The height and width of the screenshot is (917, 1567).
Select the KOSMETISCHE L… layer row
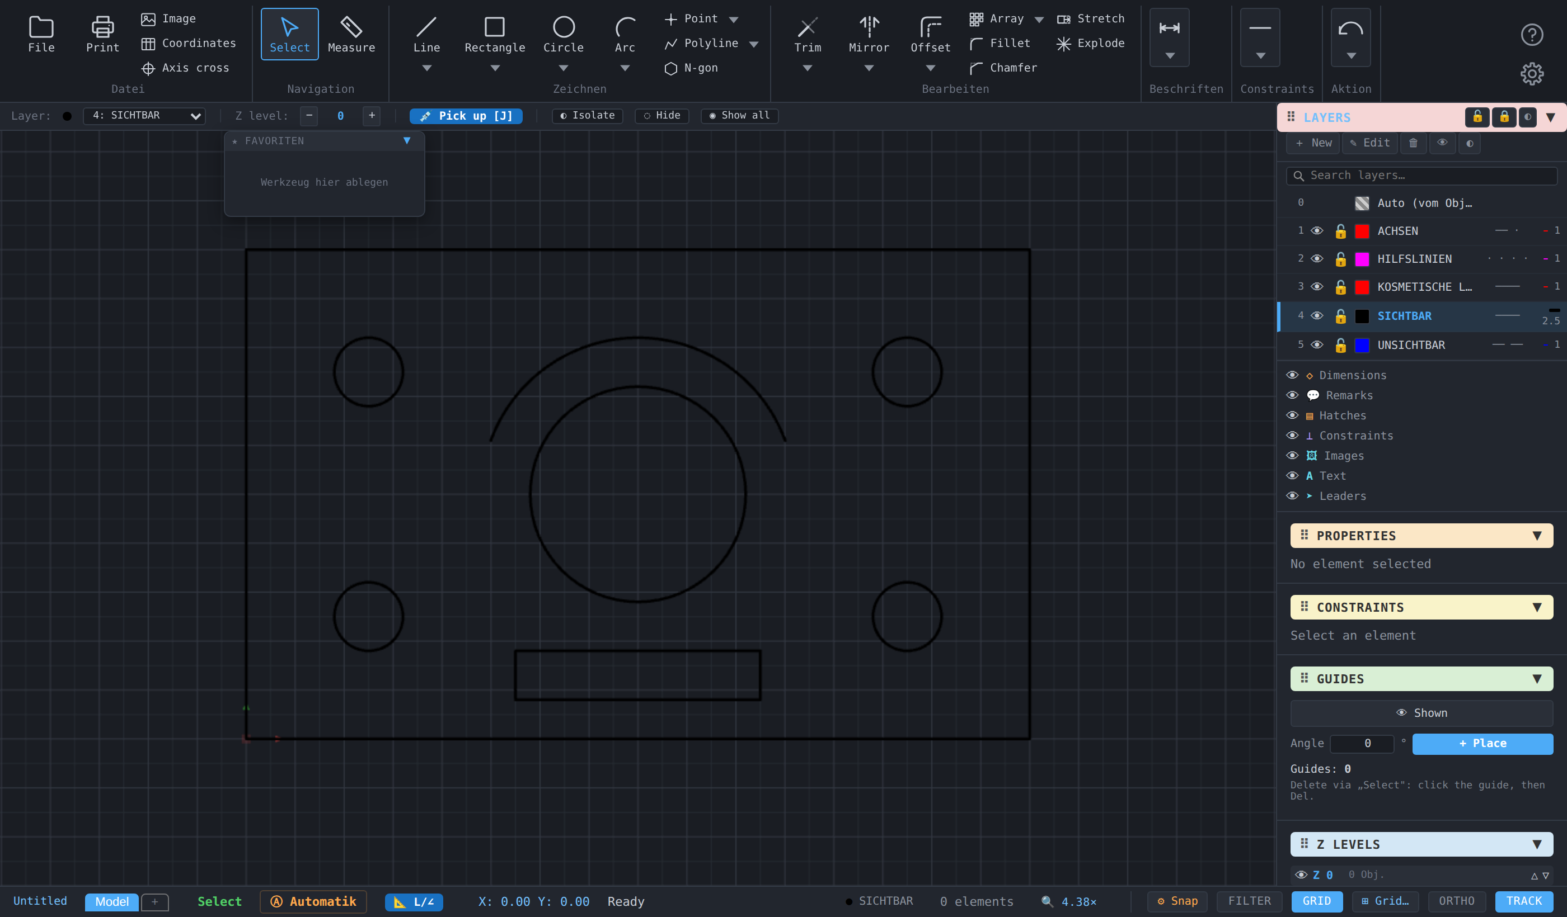(x=1421, y=287)
